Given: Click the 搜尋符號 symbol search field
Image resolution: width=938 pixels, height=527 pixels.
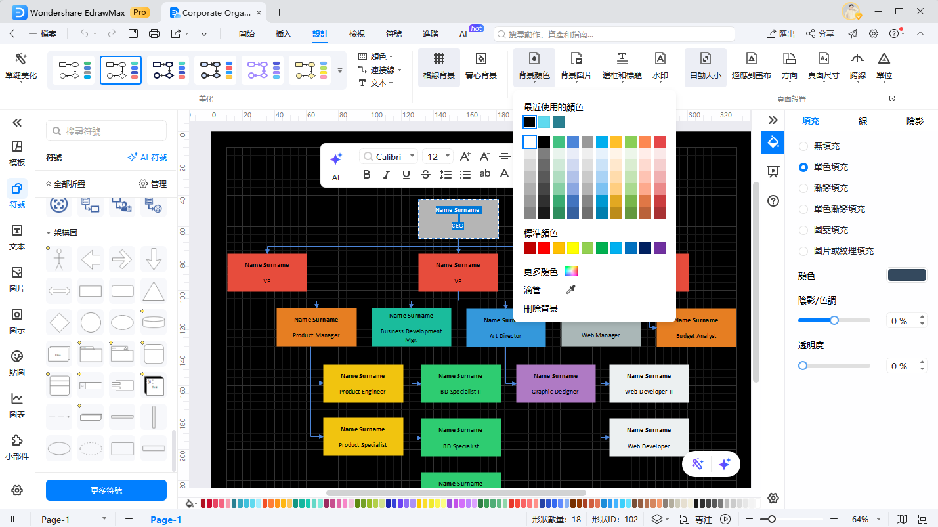Looking at the screenshot, I should 106,131.
